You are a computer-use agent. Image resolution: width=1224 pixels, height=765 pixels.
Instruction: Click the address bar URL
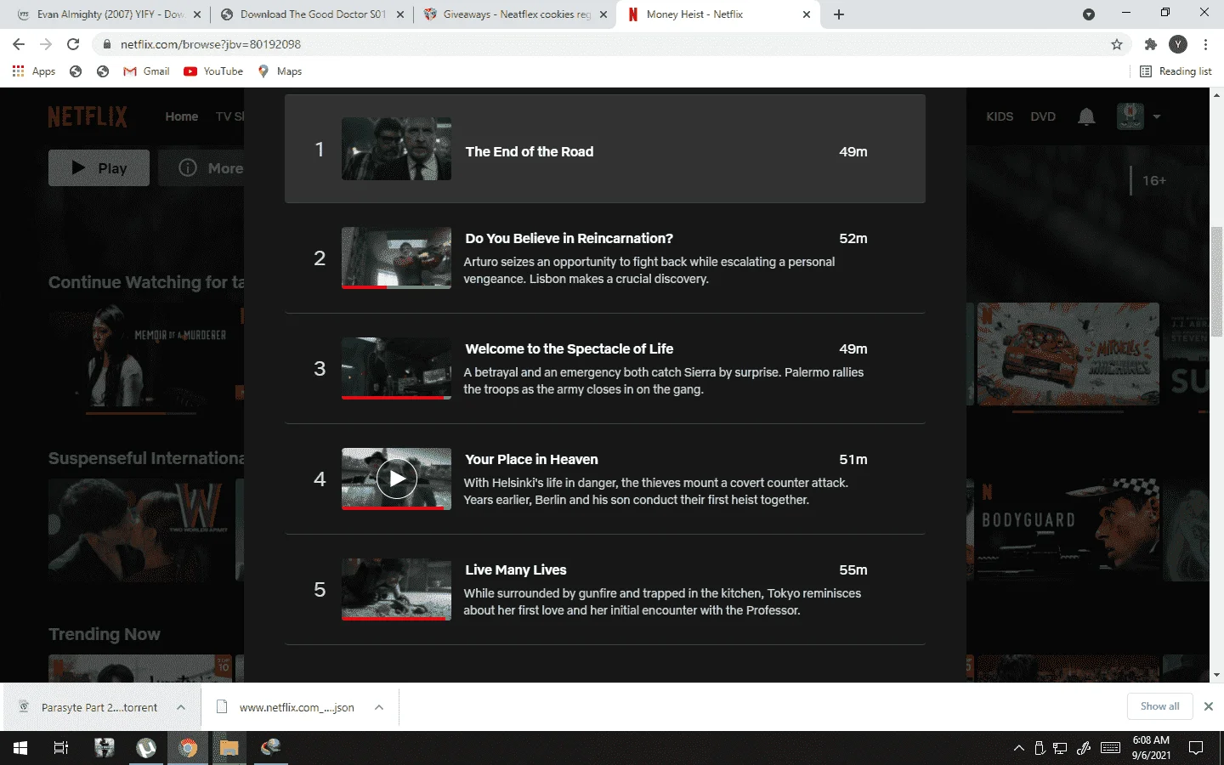click(x=211, y=44)
